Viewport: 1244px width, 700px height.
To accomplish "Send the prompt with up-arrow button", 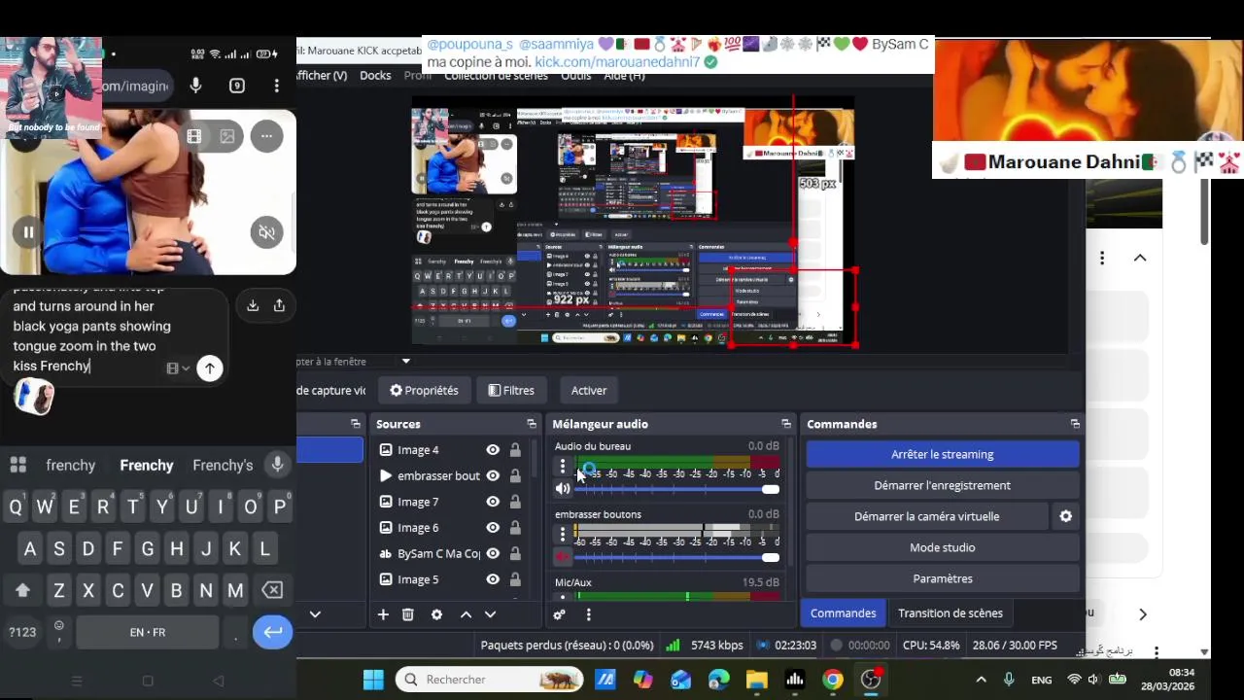I will click(210, 368).
